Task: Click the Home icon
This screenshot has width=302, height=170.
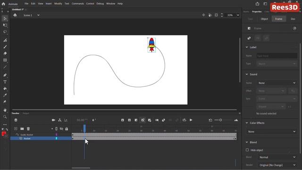Action: tap(3, 4)
